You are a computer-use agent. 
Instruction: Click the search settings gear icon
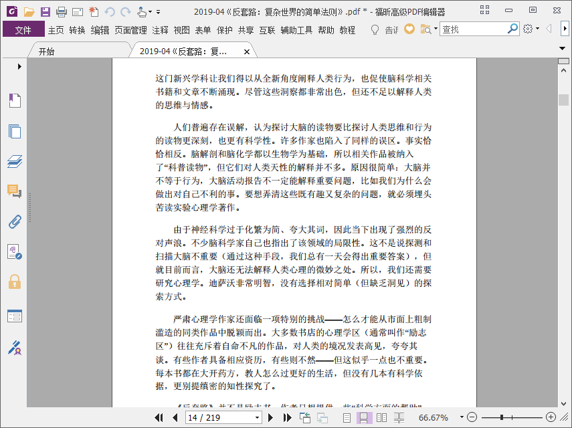528,29
